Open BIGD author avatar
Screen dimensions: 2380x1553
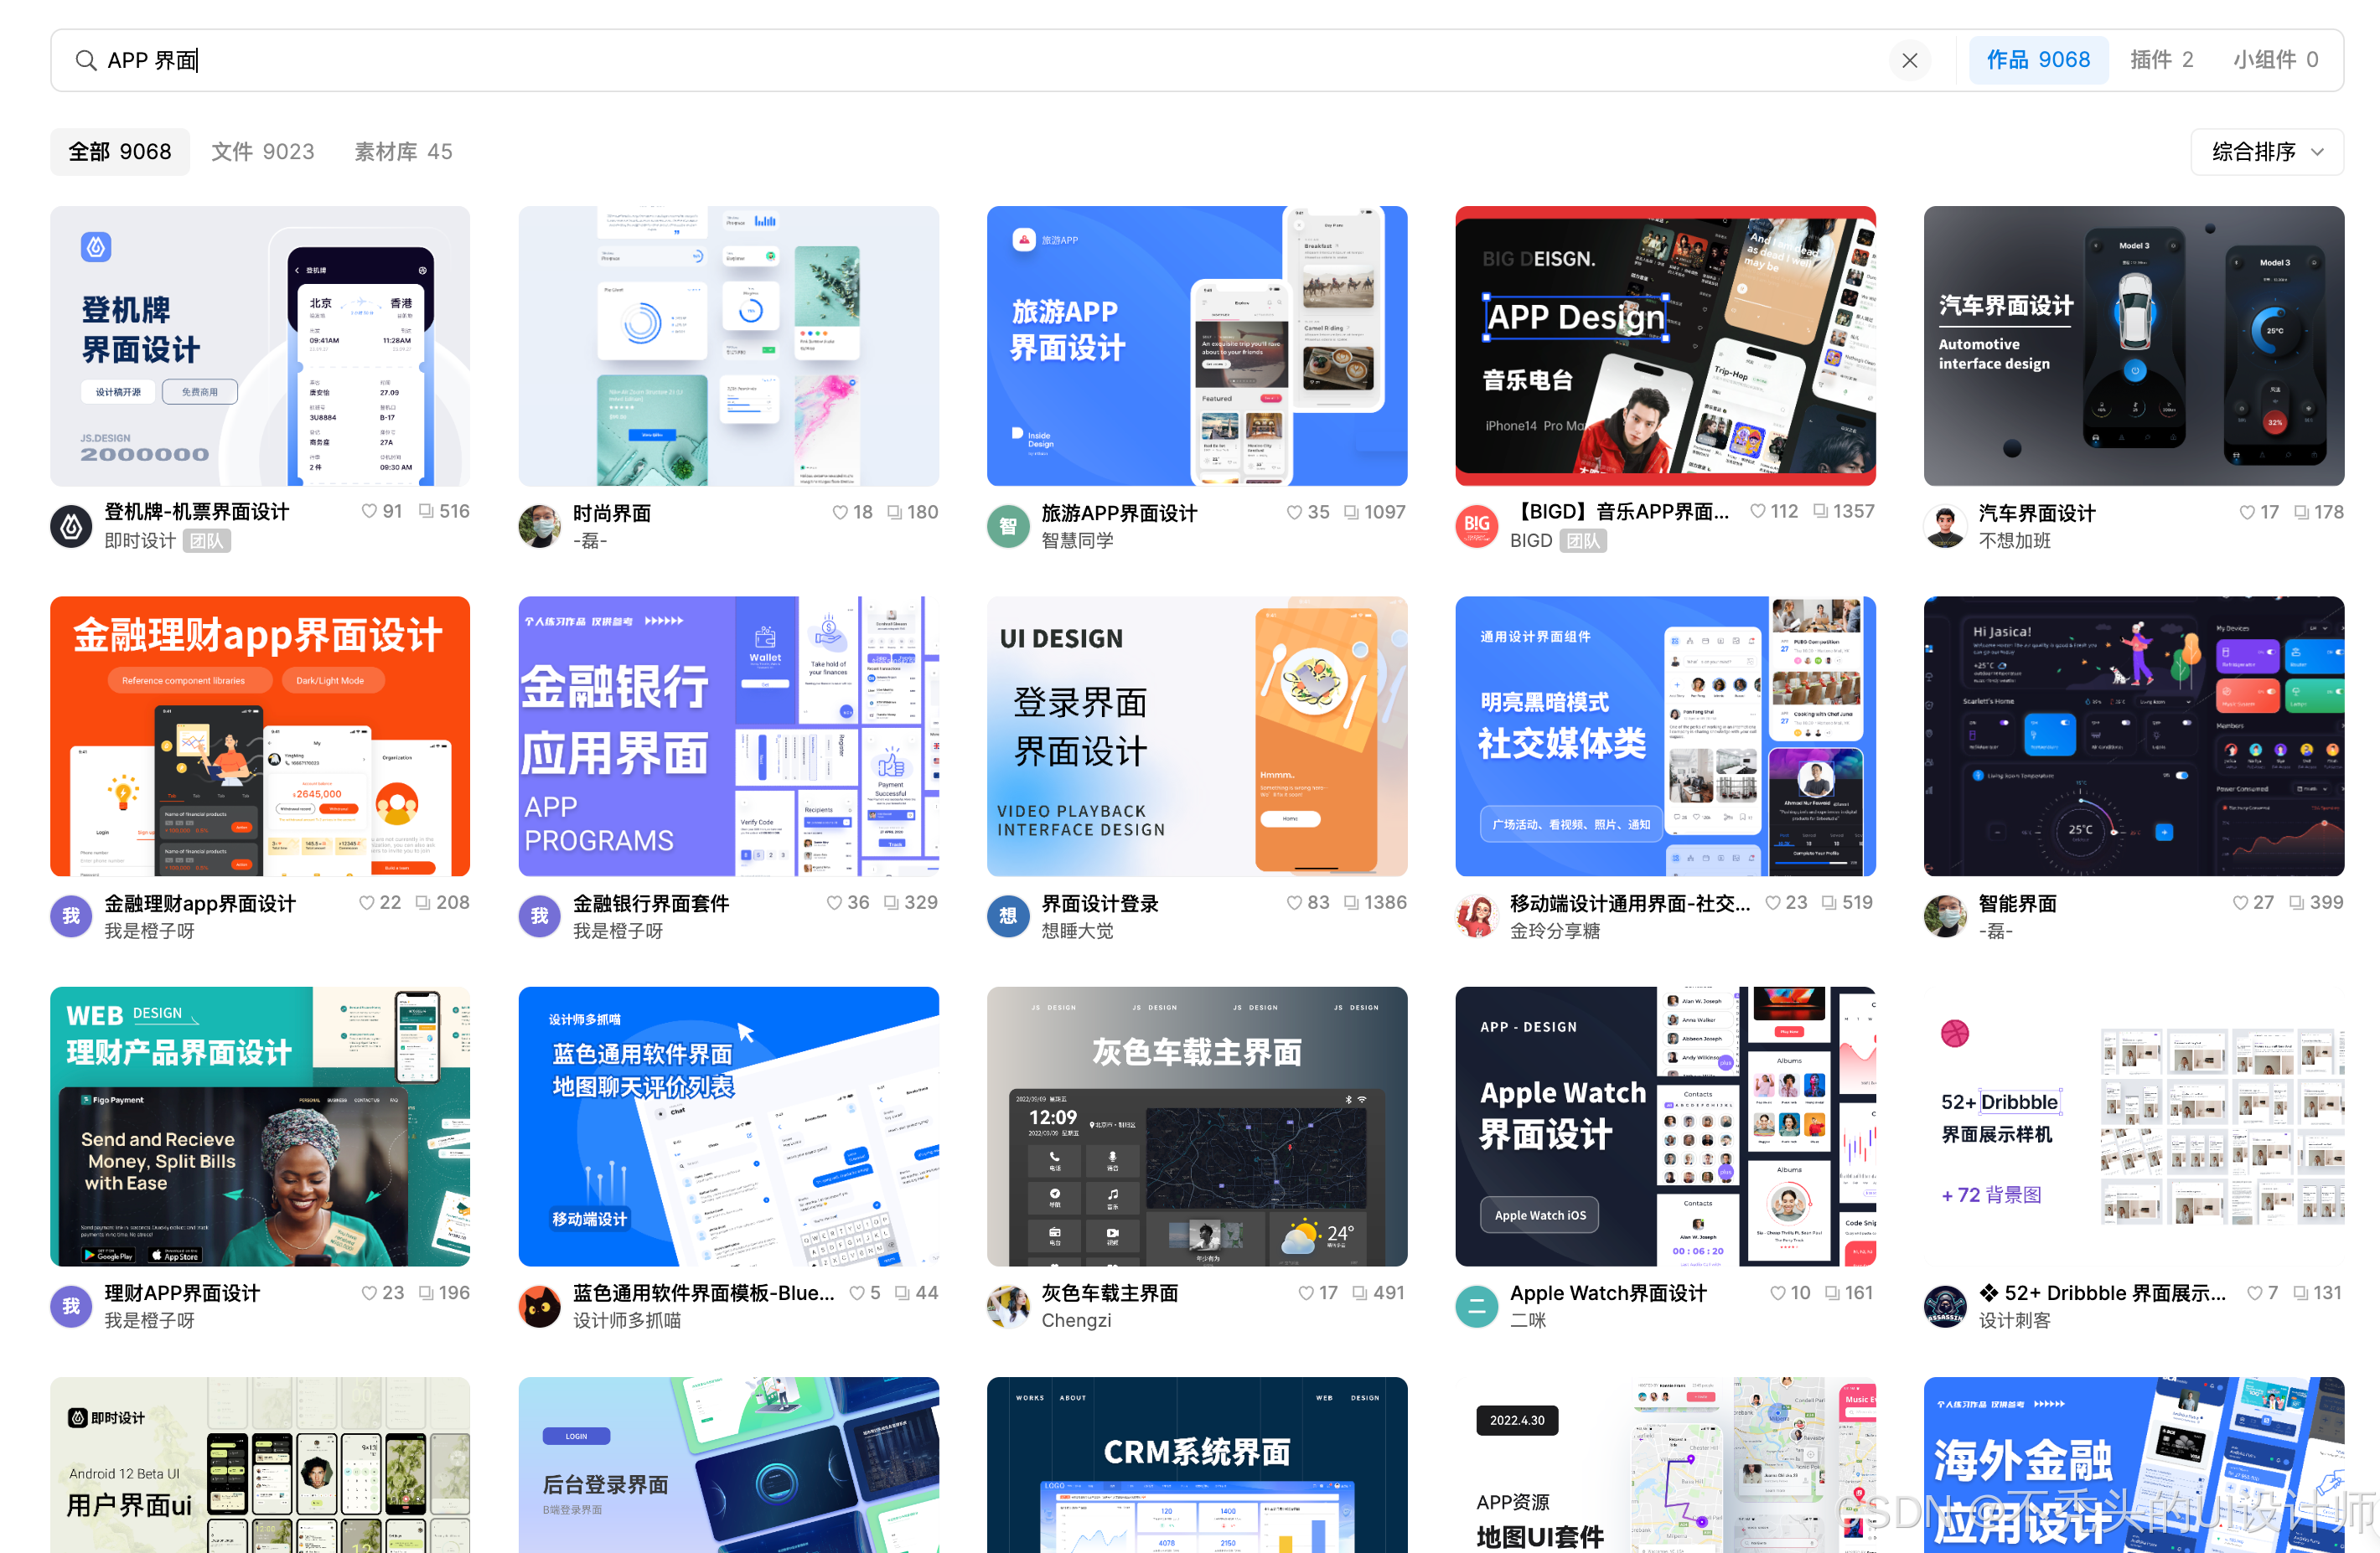click(1476, 526)
